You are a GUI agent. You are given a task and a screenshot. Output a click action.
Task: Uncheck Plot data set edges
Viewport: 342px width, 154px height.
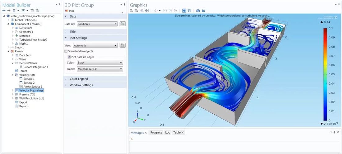point(69,57)
